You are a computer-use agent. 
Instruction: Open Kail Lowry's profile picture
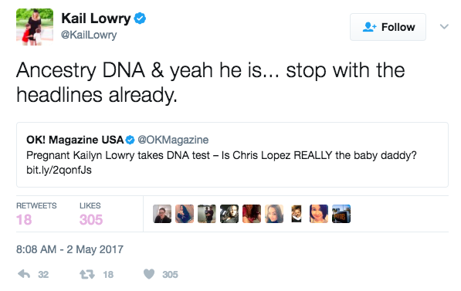click(35, 27)
